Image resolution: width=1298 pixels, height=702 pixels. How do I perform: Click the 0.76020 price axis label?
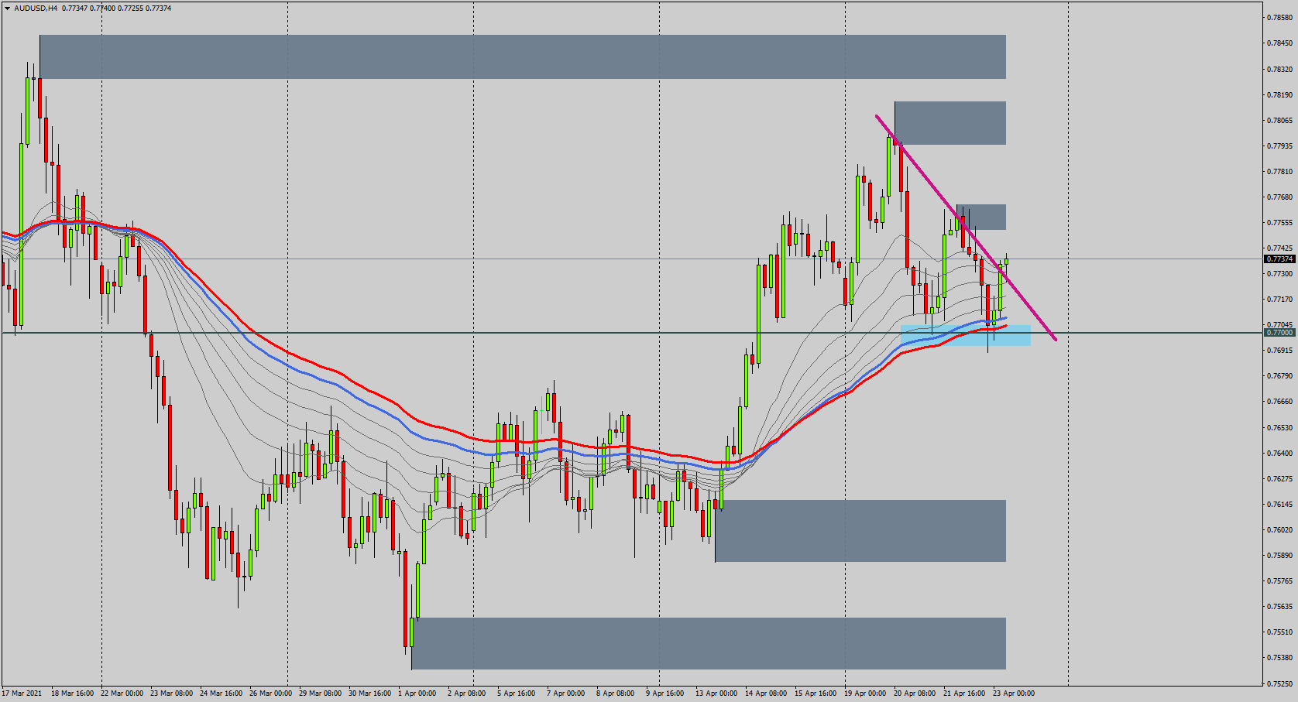point(1279,530)
